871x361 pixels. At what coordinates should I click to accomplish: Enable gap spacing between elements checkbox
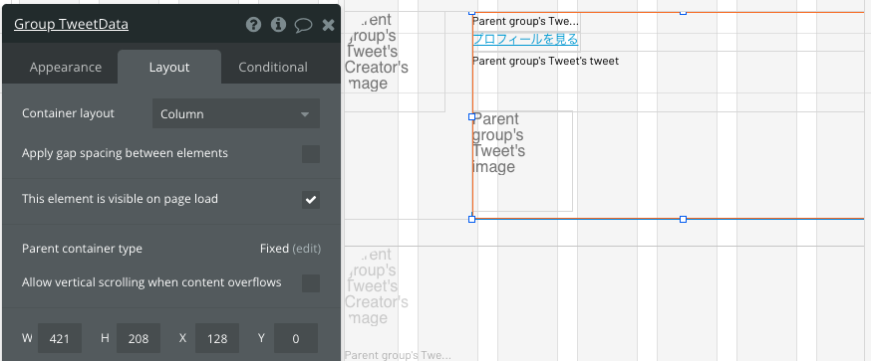coord(311,153)
